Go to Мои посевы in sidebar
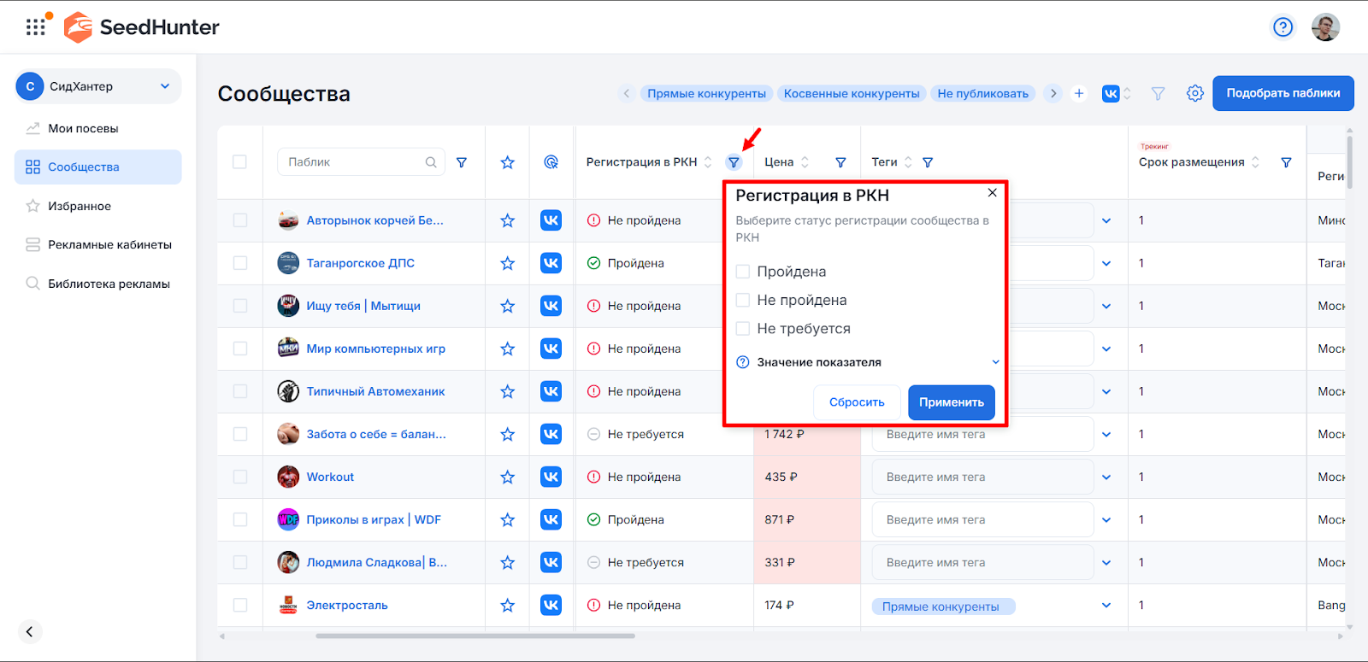 pos(83,128)
